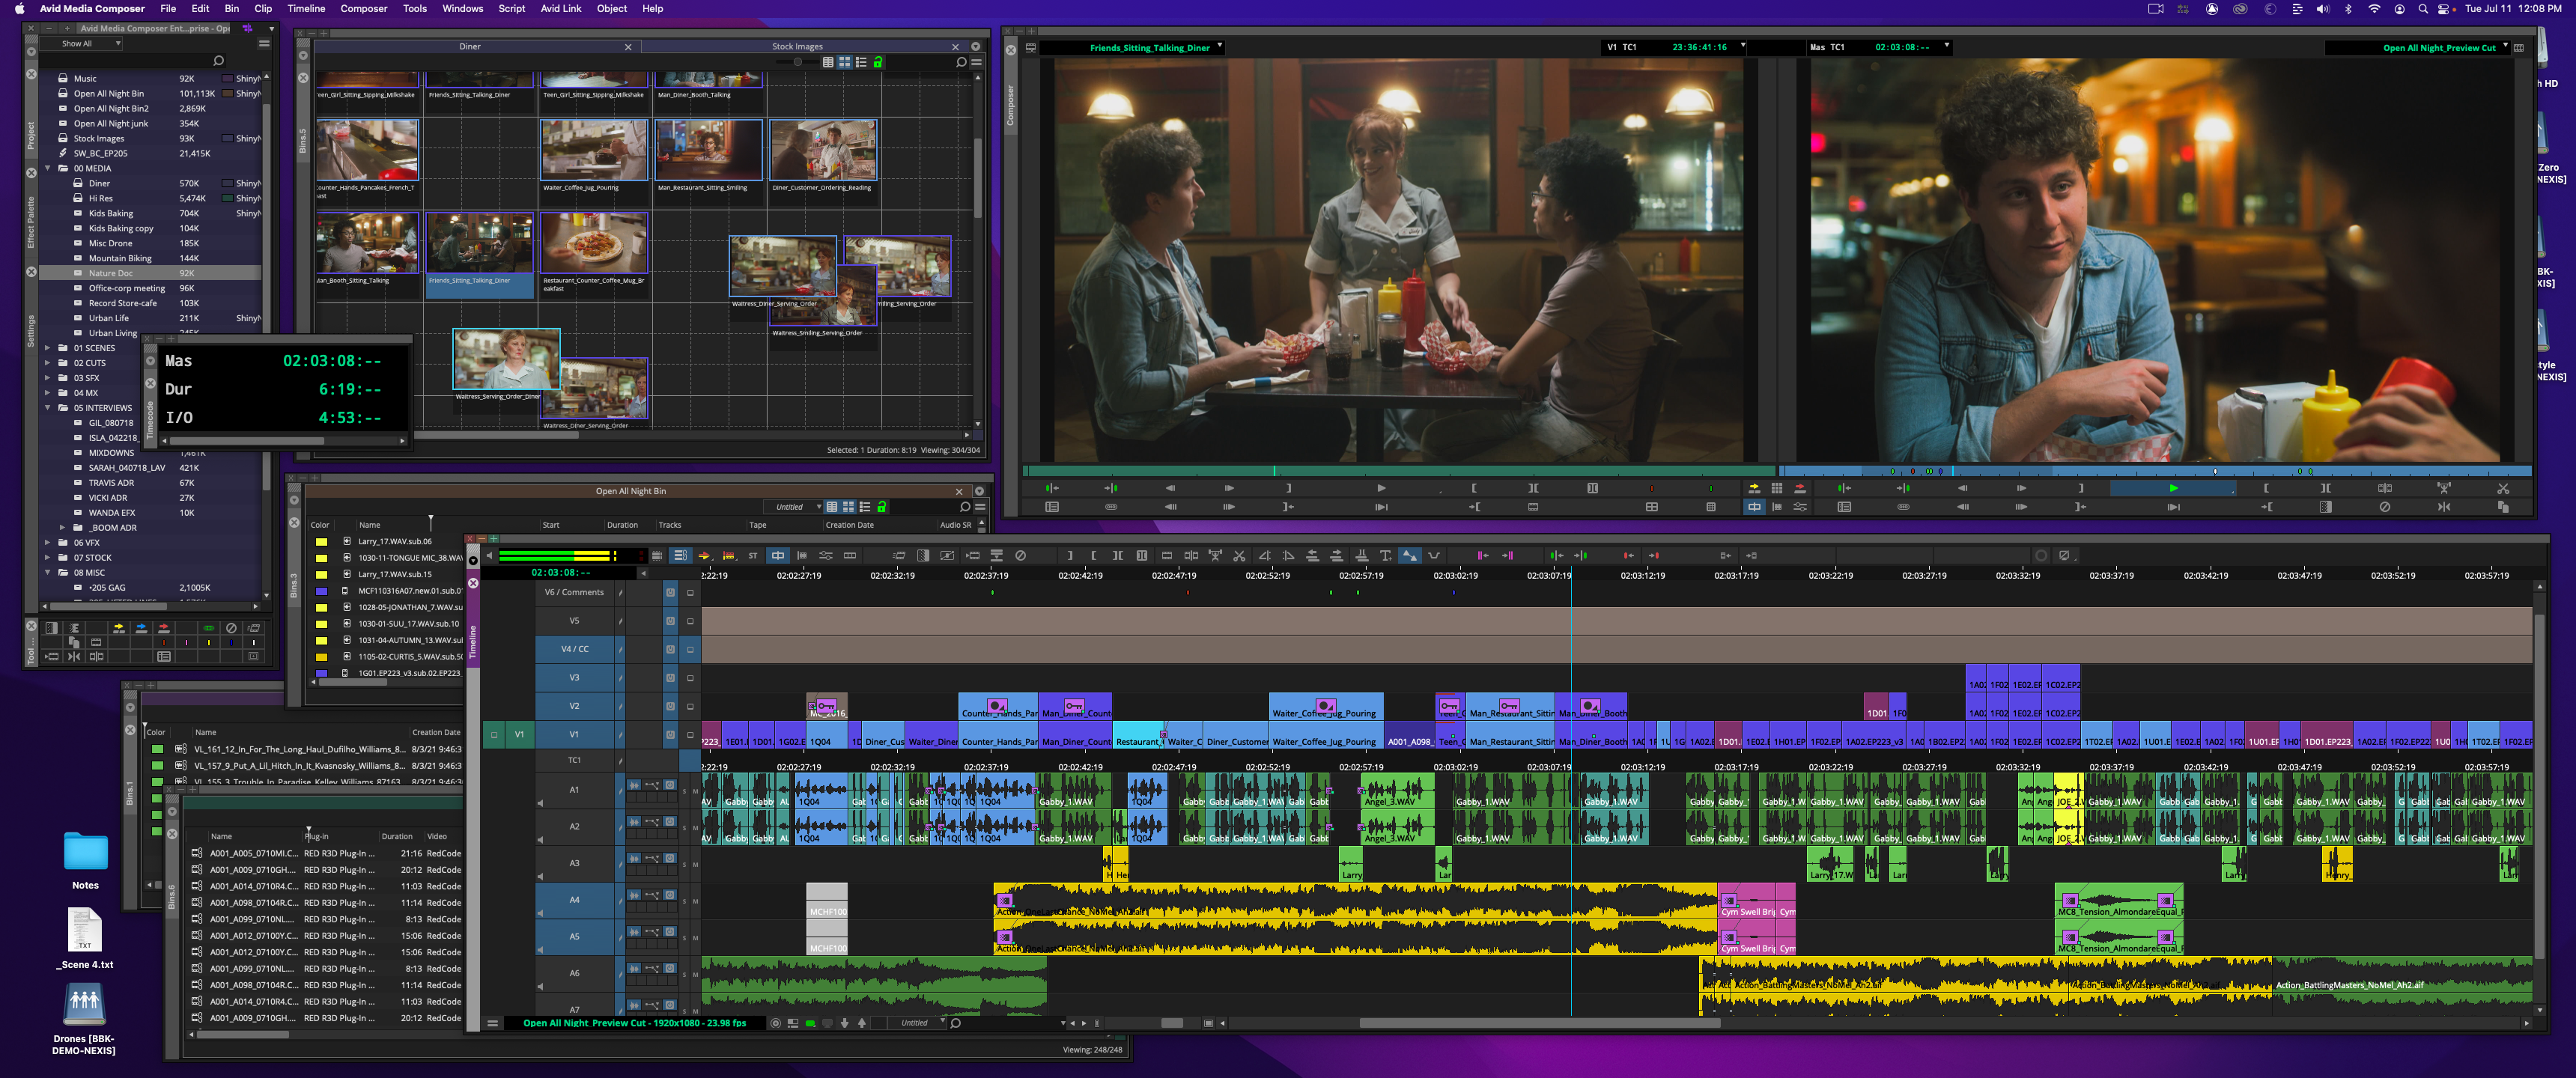
Task: Select the Title tool T icon in timeline toolbar
Action: tap(1385, 556)
